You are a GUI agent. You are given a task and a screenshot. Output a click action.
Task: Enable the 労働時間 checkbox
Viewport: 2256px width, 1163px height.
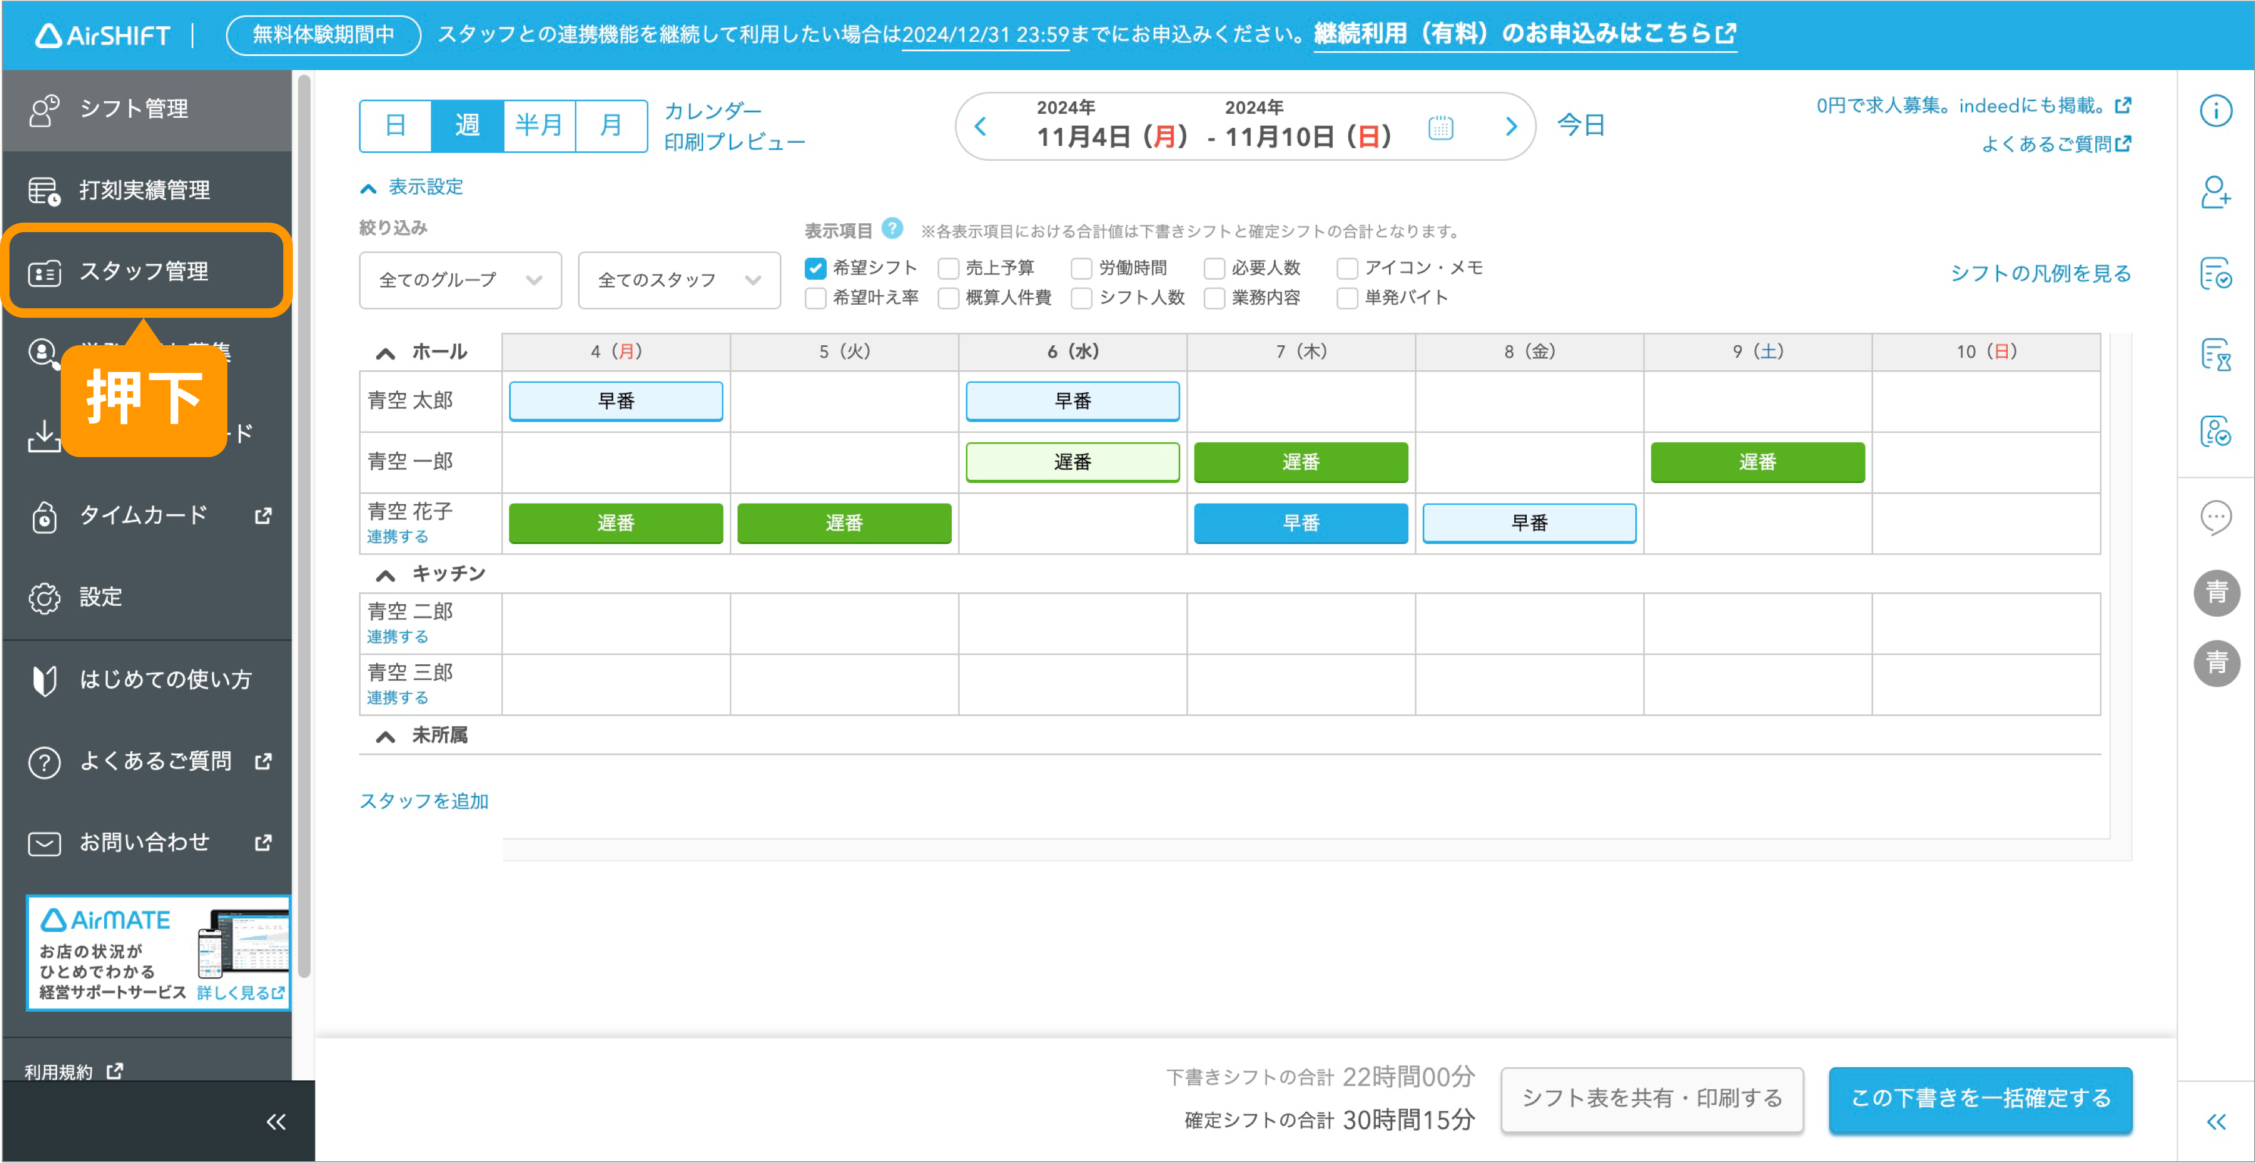(1082, 268)
